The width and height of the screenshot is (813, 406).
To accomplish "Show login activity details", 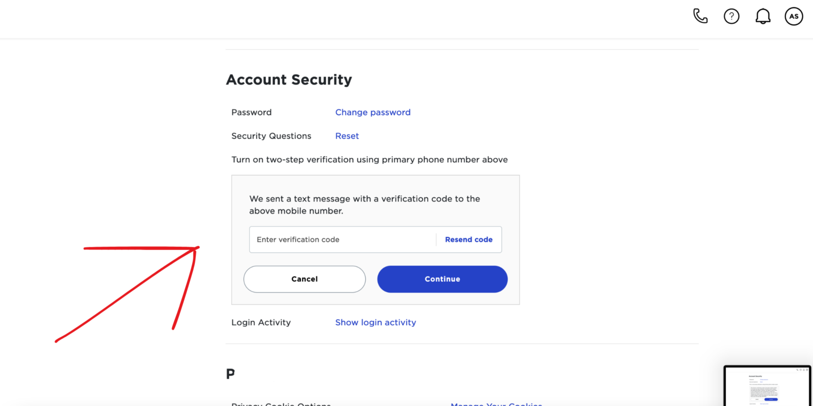I will coord(375,322).
